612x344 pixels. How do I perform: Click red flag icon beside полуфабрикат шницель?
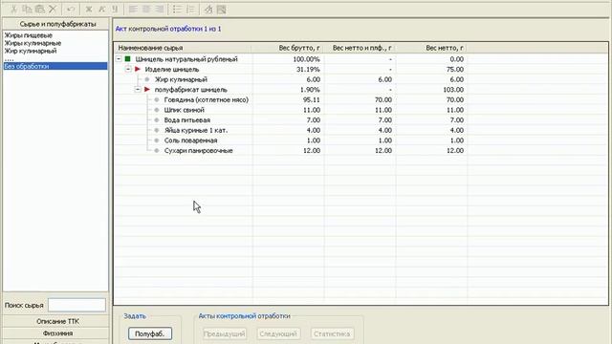pos(147,89)
